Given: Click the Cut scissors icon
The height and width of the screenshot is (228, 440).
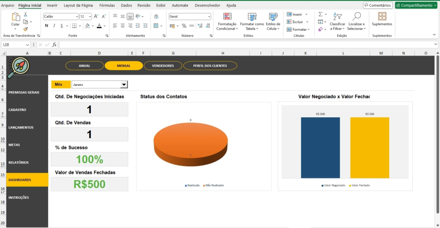Looking at the screenshot, I should 26,15.
